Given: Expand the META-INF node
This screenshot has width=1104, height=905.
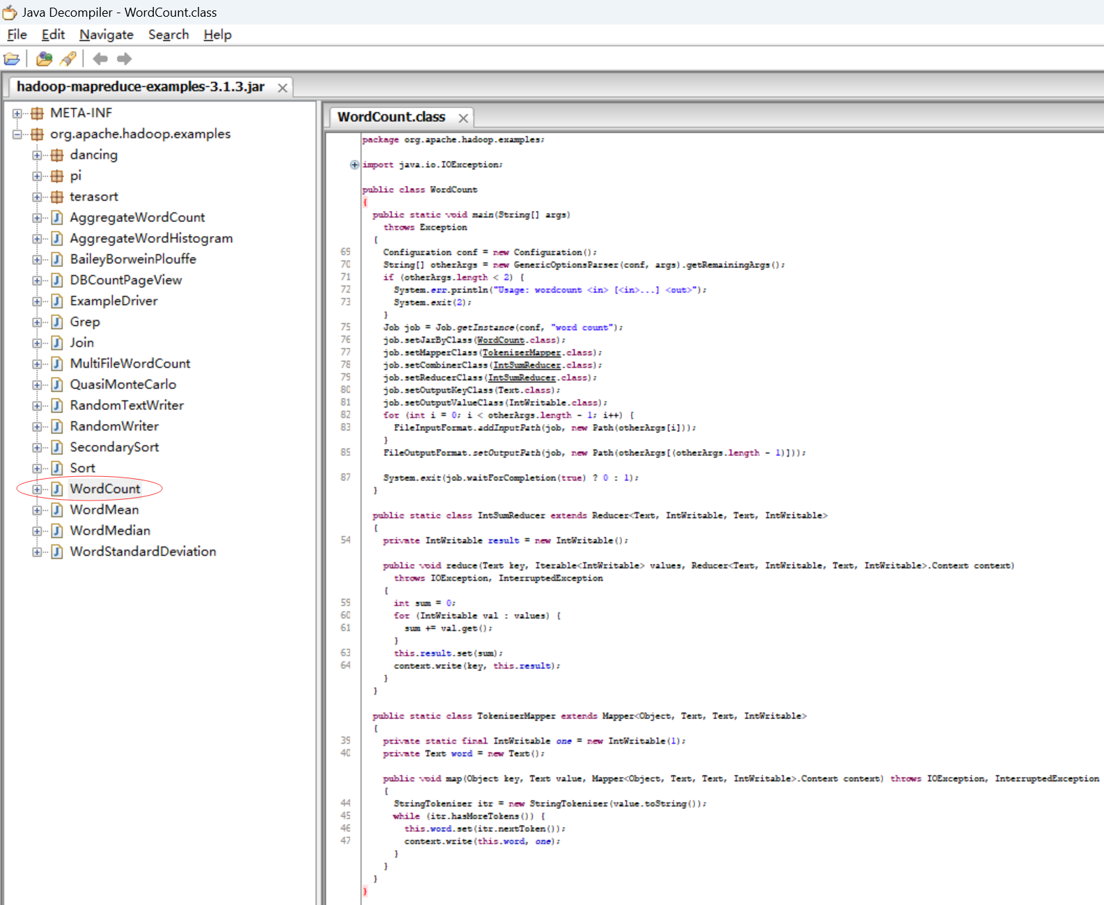Looking at the screenshot, I should point(17,113).
